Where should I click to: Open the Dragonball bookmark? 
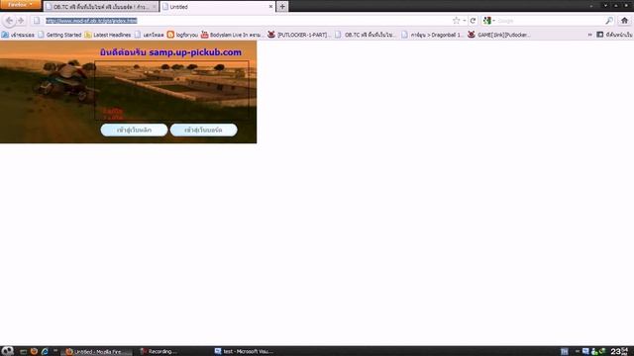tap(432, 36)
